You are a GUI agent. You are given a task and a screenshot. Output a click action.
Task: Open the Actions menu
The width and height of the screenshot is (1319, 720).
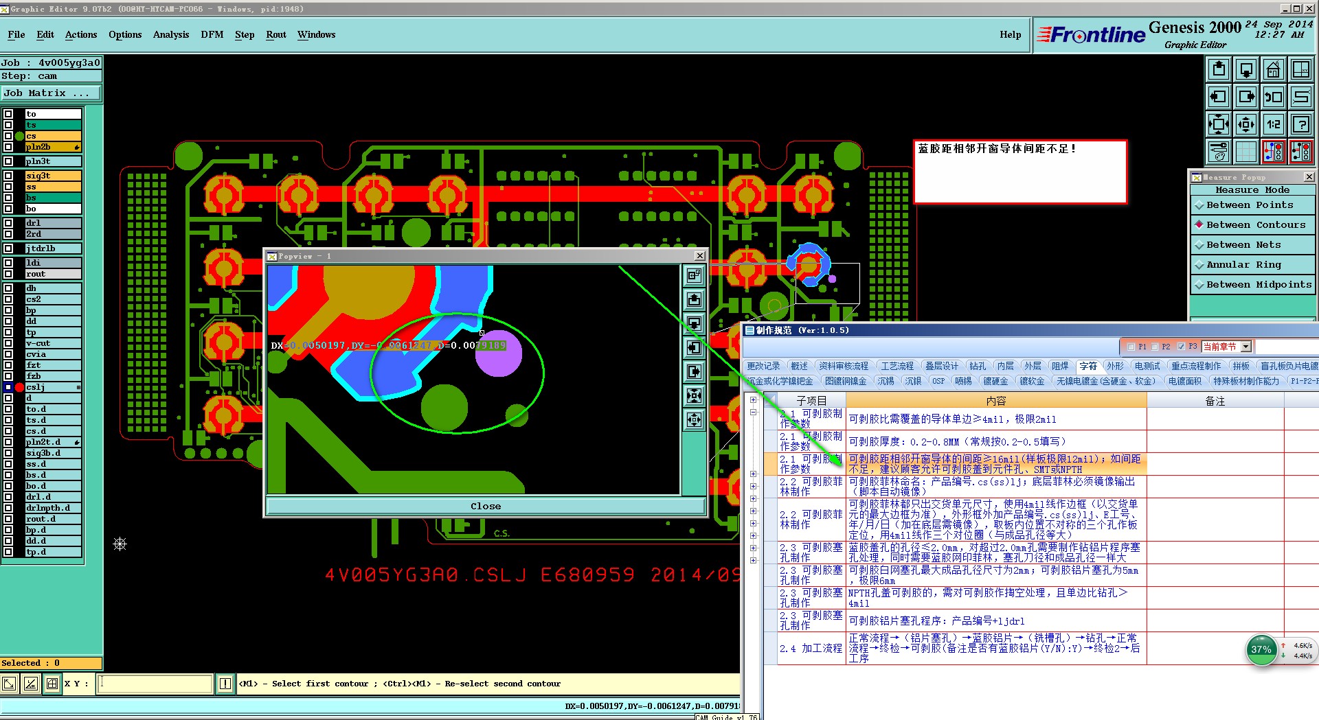click(x=81, y=35)
